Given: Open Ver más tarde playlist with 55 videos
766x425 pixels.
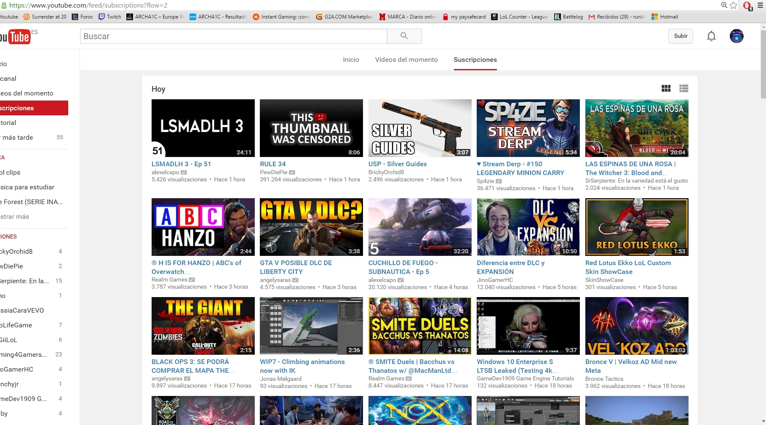Looking at the screenshot, I should point(34,138).
